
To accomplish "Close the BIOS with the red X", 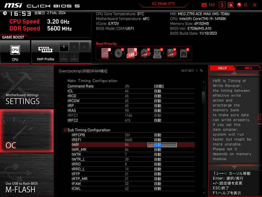I will pyautogui.click(x=255, y=5).
